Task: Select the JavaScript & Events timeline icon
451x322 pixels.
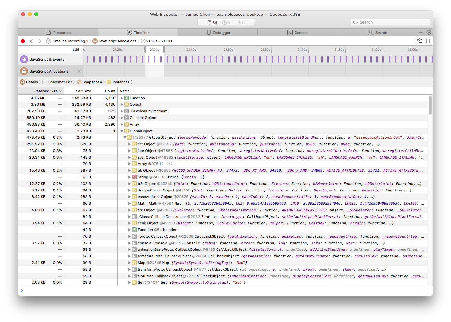Action: point(24,59)
